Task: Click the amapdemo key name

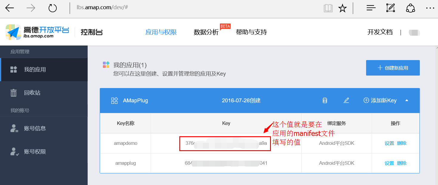Action: point(126,143)
